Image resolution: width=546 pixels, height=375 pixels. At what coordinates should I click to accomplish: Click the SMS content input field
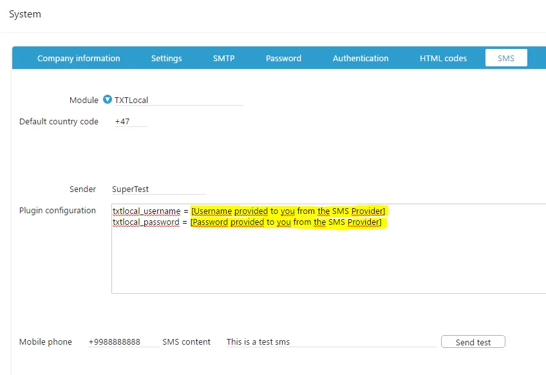coord(331,342)
